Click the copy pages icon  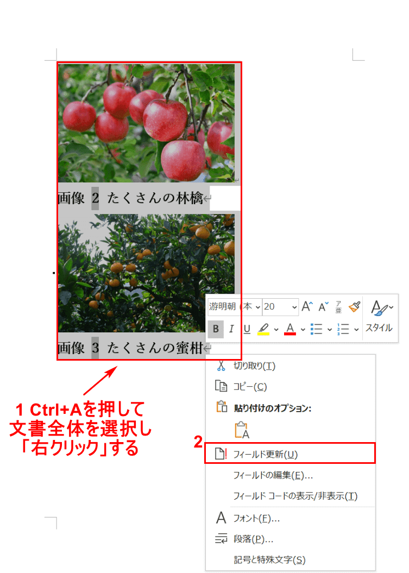[221, 386]
